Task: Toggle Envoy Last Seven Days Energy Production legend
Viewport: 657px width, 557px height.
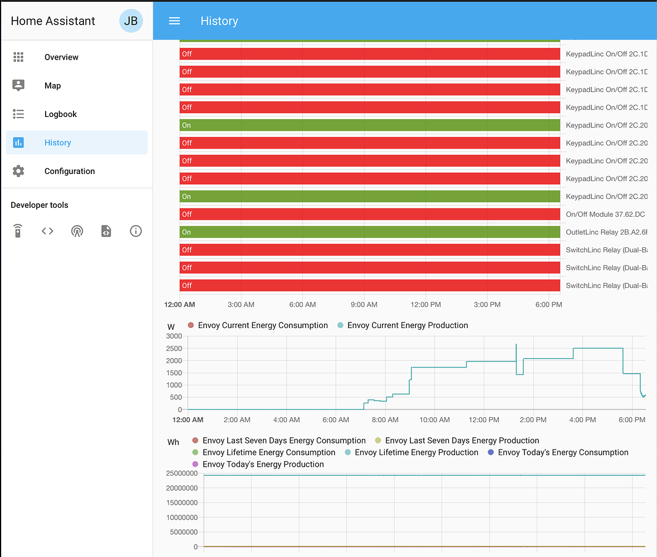Action: (457, 441)
